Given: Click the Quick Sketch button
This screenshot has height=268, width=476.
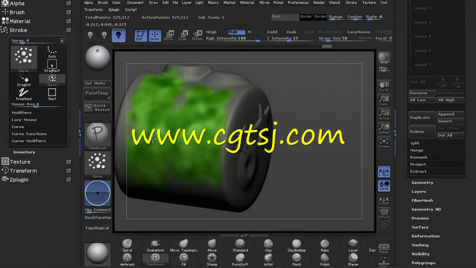Looking at the screenshot, I should coord(97,108).
